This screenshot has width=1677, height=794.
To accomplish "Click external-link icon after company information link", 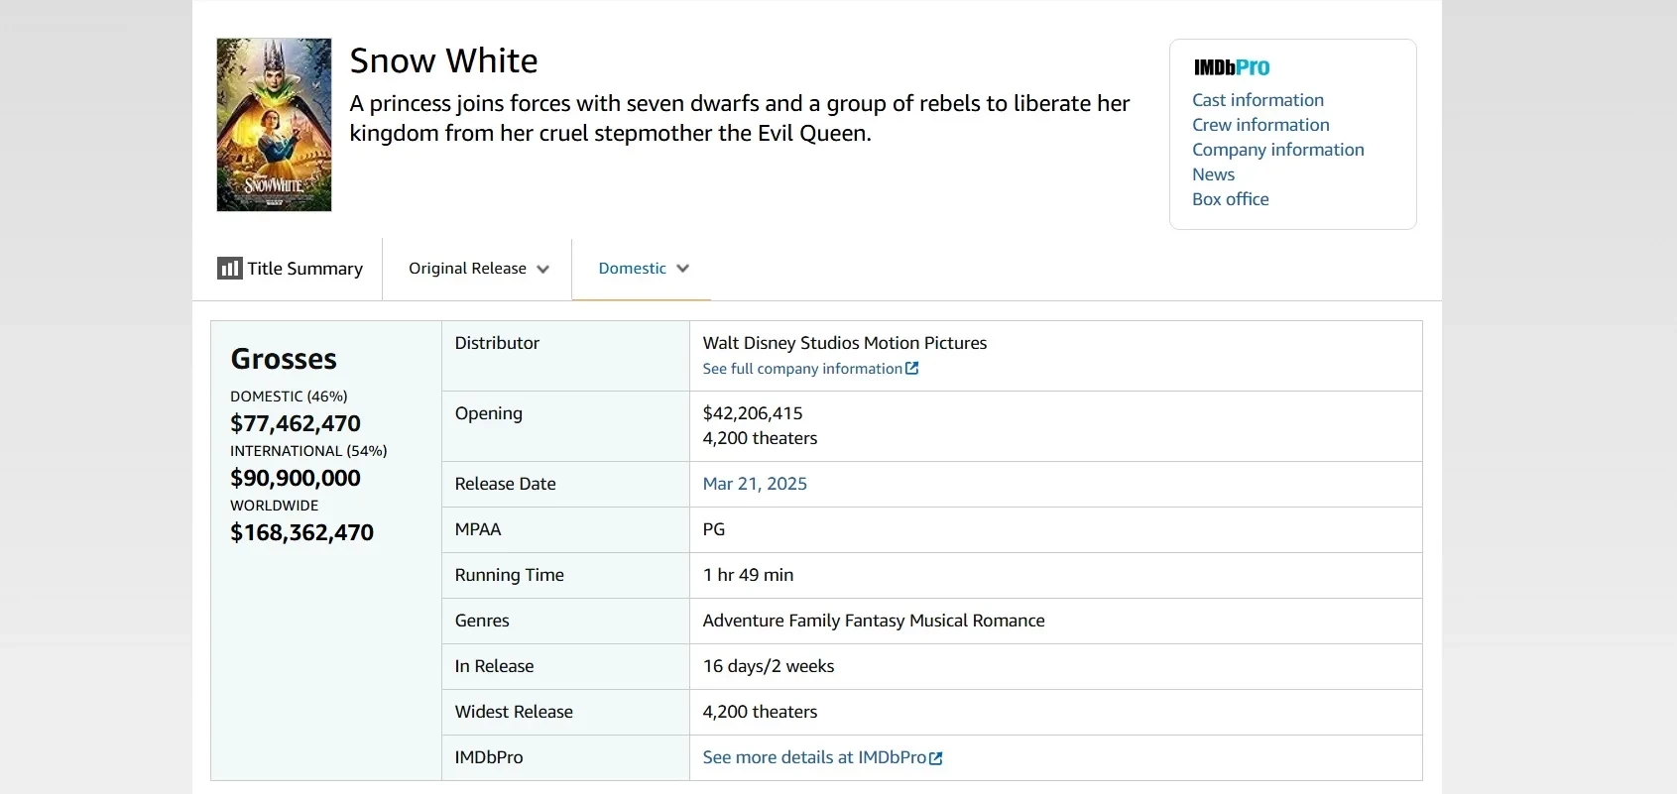I will pos(912,369).
